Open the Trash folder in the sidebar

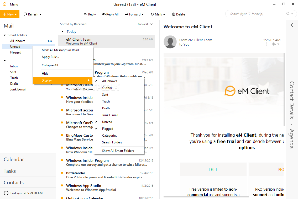coord(14,78)
